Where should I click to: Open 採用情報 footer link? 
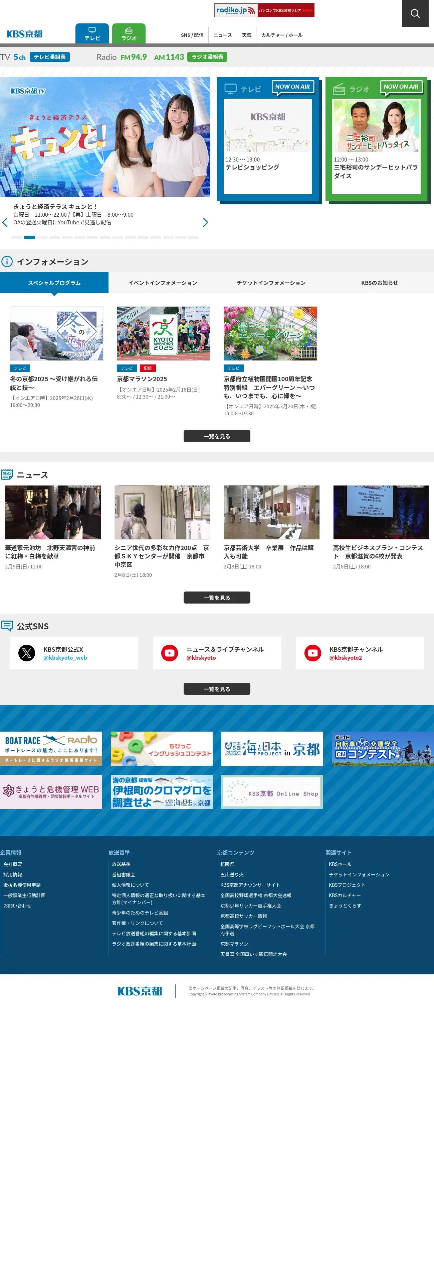tap(13, 874)
